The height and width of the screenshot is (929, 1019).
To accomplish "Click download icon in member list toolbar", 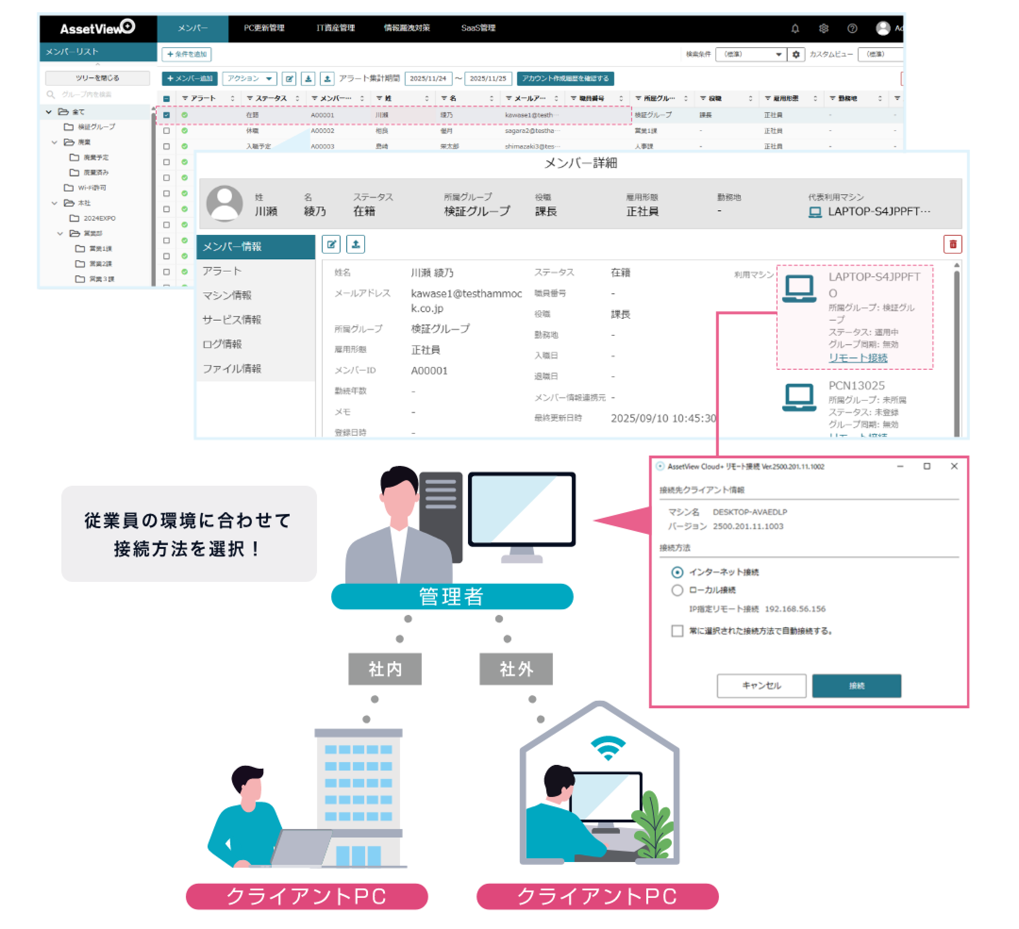I will [308, 78].
